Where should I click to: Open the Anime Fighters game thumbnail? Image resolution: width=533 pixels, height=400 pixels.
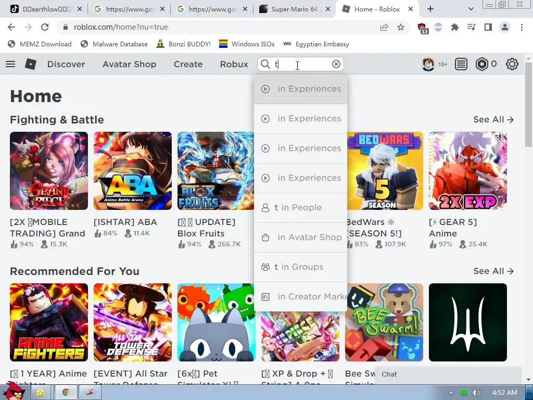(x=49, y=322)
